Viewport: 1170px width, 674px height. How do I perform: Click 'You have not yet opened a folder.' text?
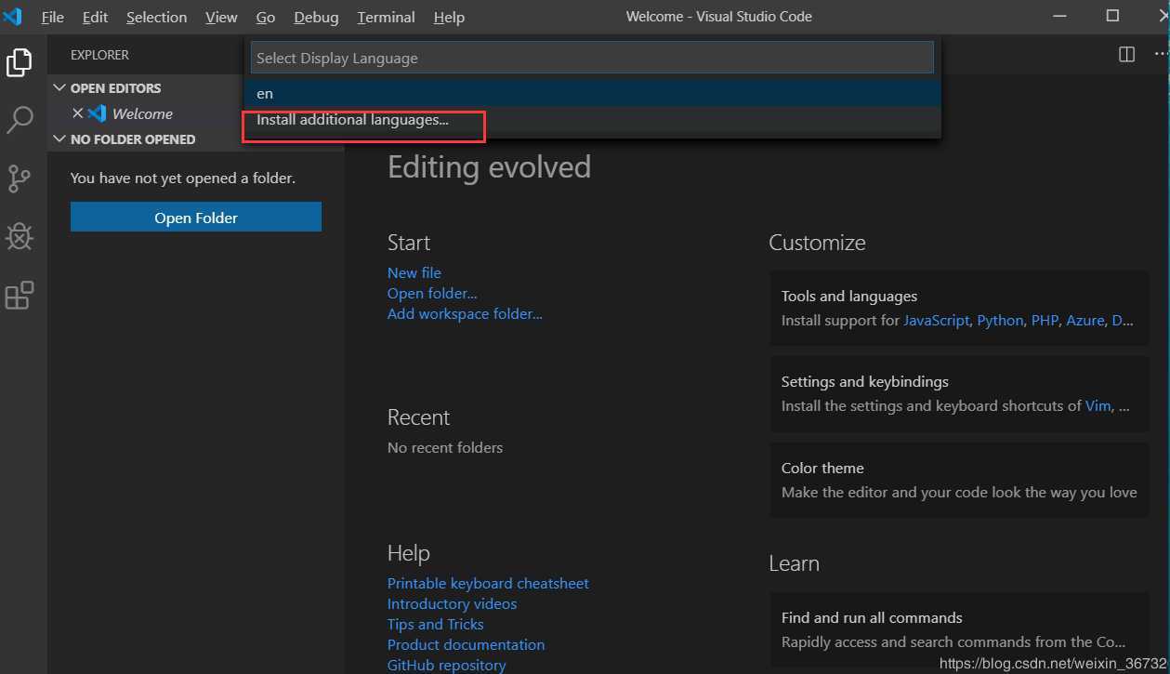click(x=183, y=178)
